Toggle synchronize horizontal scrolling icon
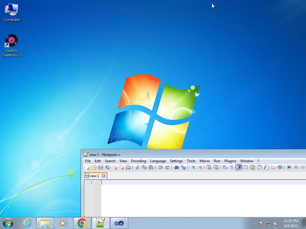The image size is (306, 229). coord(216,168)
